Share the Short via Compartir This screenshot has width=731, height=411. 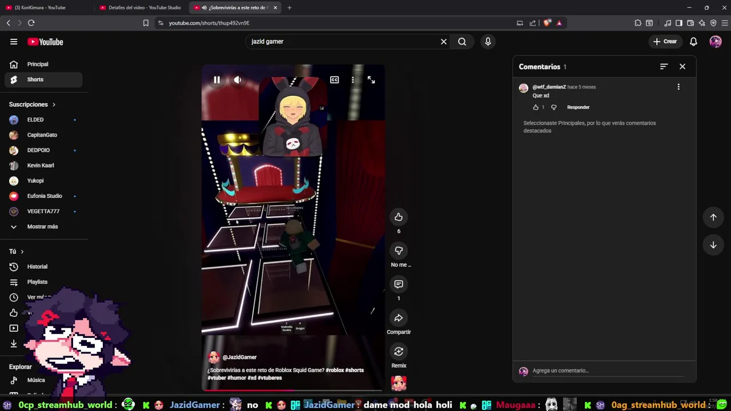click(x=399, y=318)
